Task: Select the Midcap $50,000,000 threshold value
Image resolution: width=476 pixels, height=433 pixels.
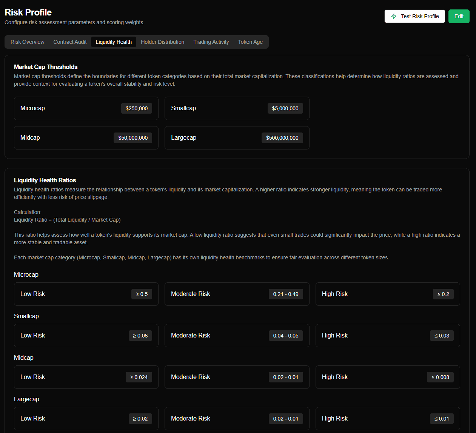Action: 133,137
